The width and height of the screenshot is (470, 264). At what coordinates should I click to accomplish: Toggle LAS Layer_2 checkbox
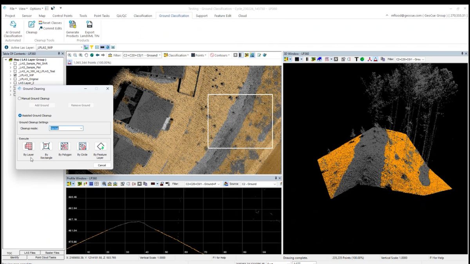[15, 83]
